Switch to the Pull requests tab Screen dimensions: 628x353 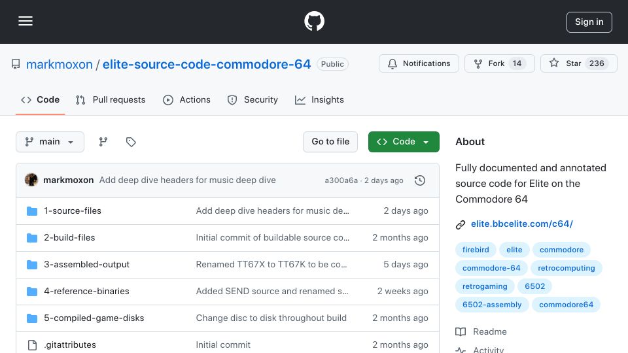click(111, 99)
